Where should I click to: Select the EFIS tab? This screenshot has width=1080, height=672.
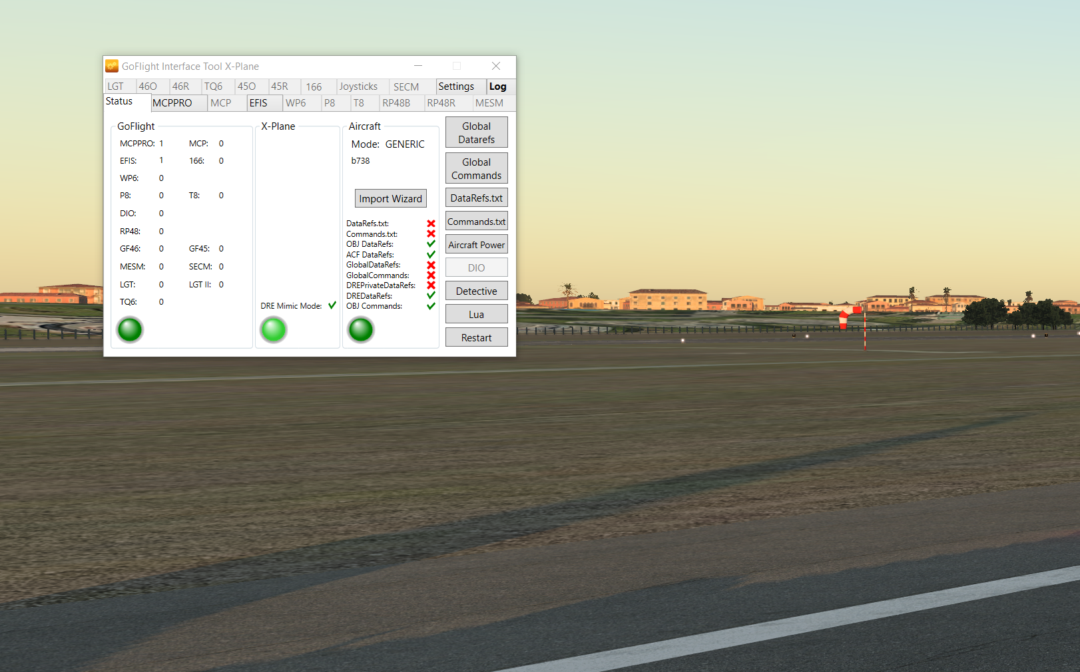[258, 103]
